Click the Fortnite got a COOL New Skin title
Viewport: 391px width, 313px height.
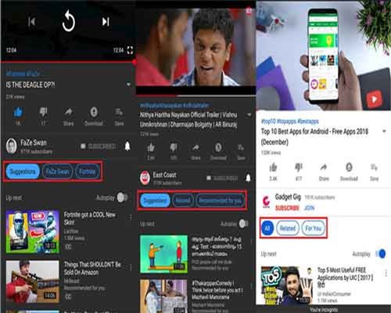tap(90, 218)
